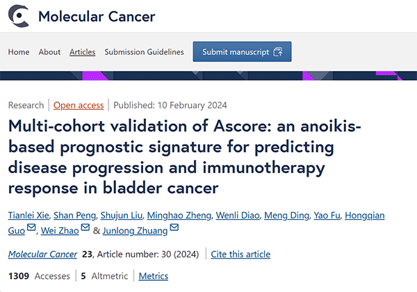This screenshot has width=417, height=292.
Task: Follow the Open access link
Action: [x=79, y=106]
